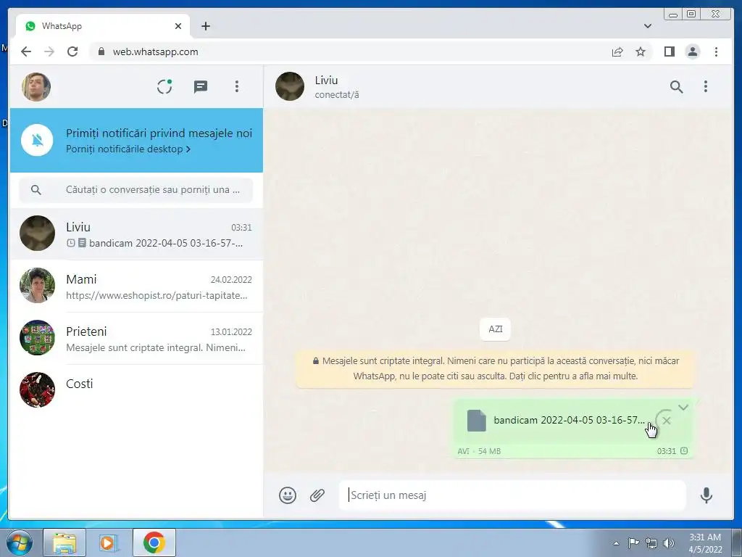Click the paperclip attach icon
The width and height of the screenshot is (742, 557).
point(317,495)
